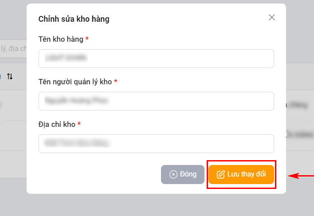Select the Địa chỉ kho text box
This screenshot has width=314, height=216.
coord(156,144)
